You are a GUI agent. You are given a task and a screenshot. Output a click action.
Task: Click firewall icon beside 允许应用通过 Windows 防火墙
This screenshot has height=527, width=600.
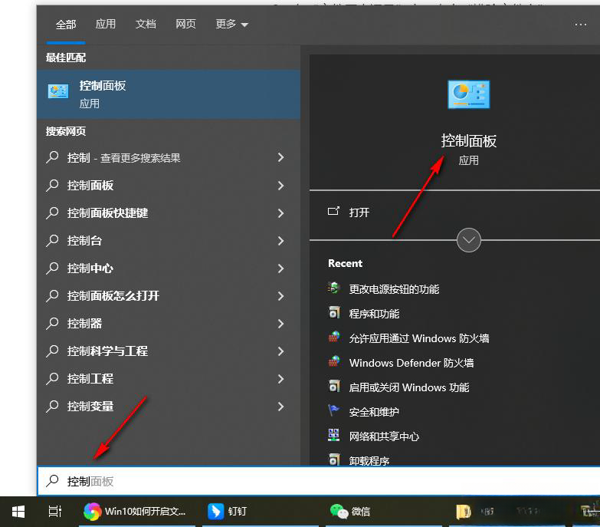(x=333, y=337)
